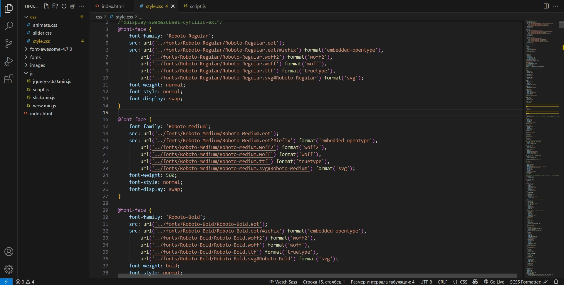Image resolution: width=564 pixels, height=285 pixels.
Task: Refresh the explorer file tree
Action: point(64,6)
